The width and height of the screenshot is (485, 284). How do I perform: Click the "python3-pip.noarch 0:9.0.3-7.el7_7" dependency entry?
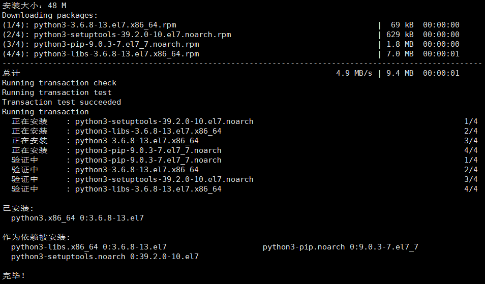(x=340, y=247)
